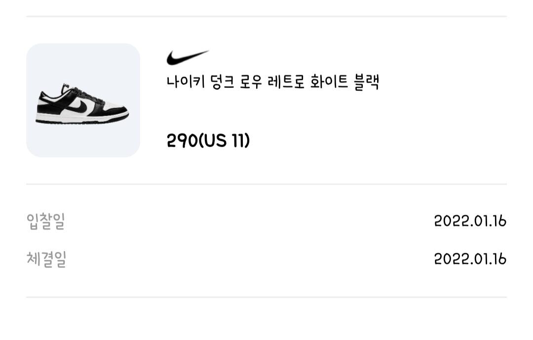Click the 체결일 label
Image resolution: width=533 pixels, height=340 pixels.
[46, 259]
